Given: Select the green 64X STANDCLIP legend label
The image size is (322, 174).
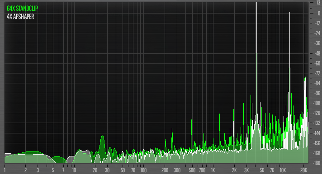Looking at the screenshot, I should tap(22, 9).
